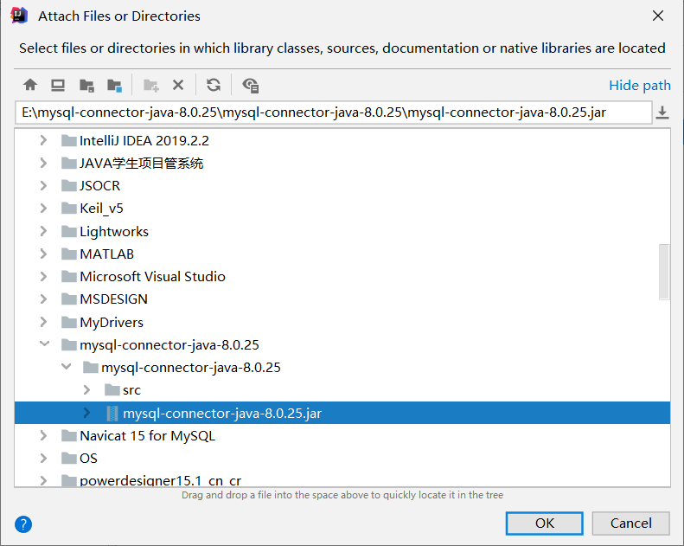Screen dimensions: 684x546
Task: Focus the file path text field
Action: point(333,112)
